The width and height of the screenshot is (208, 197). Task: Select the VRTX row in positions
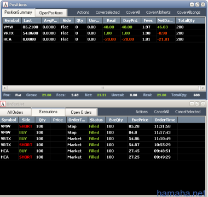tap(103, 33)
